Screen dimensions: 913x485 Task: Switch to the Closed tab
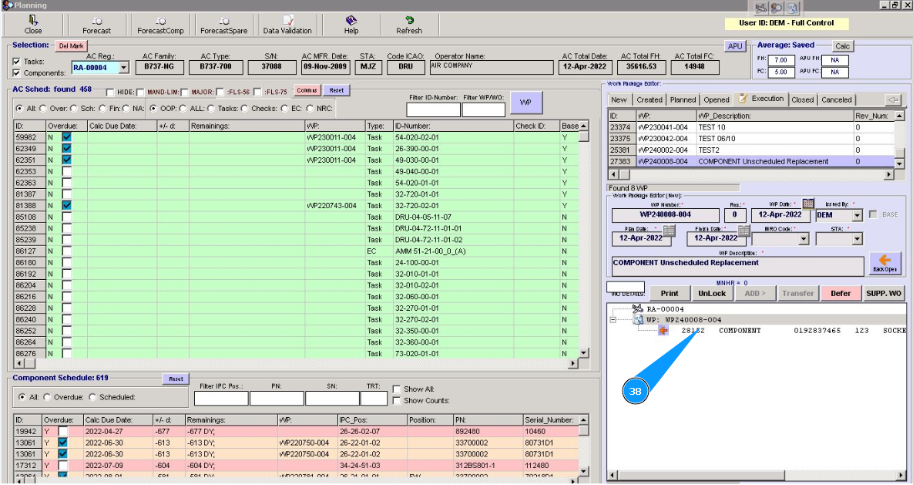point(802,99)
